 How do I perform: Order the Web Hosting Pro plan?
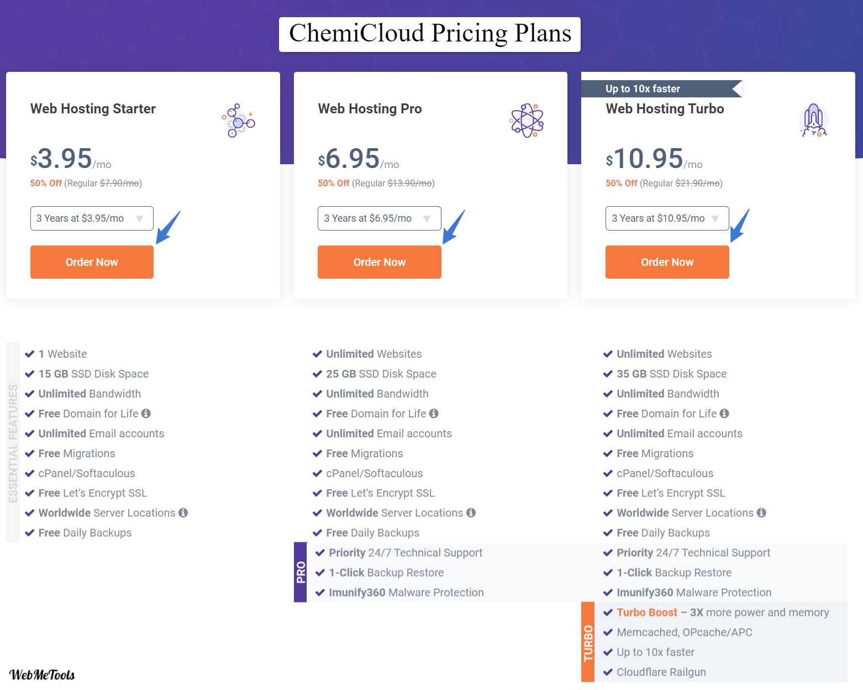click(x=380, y=262)
